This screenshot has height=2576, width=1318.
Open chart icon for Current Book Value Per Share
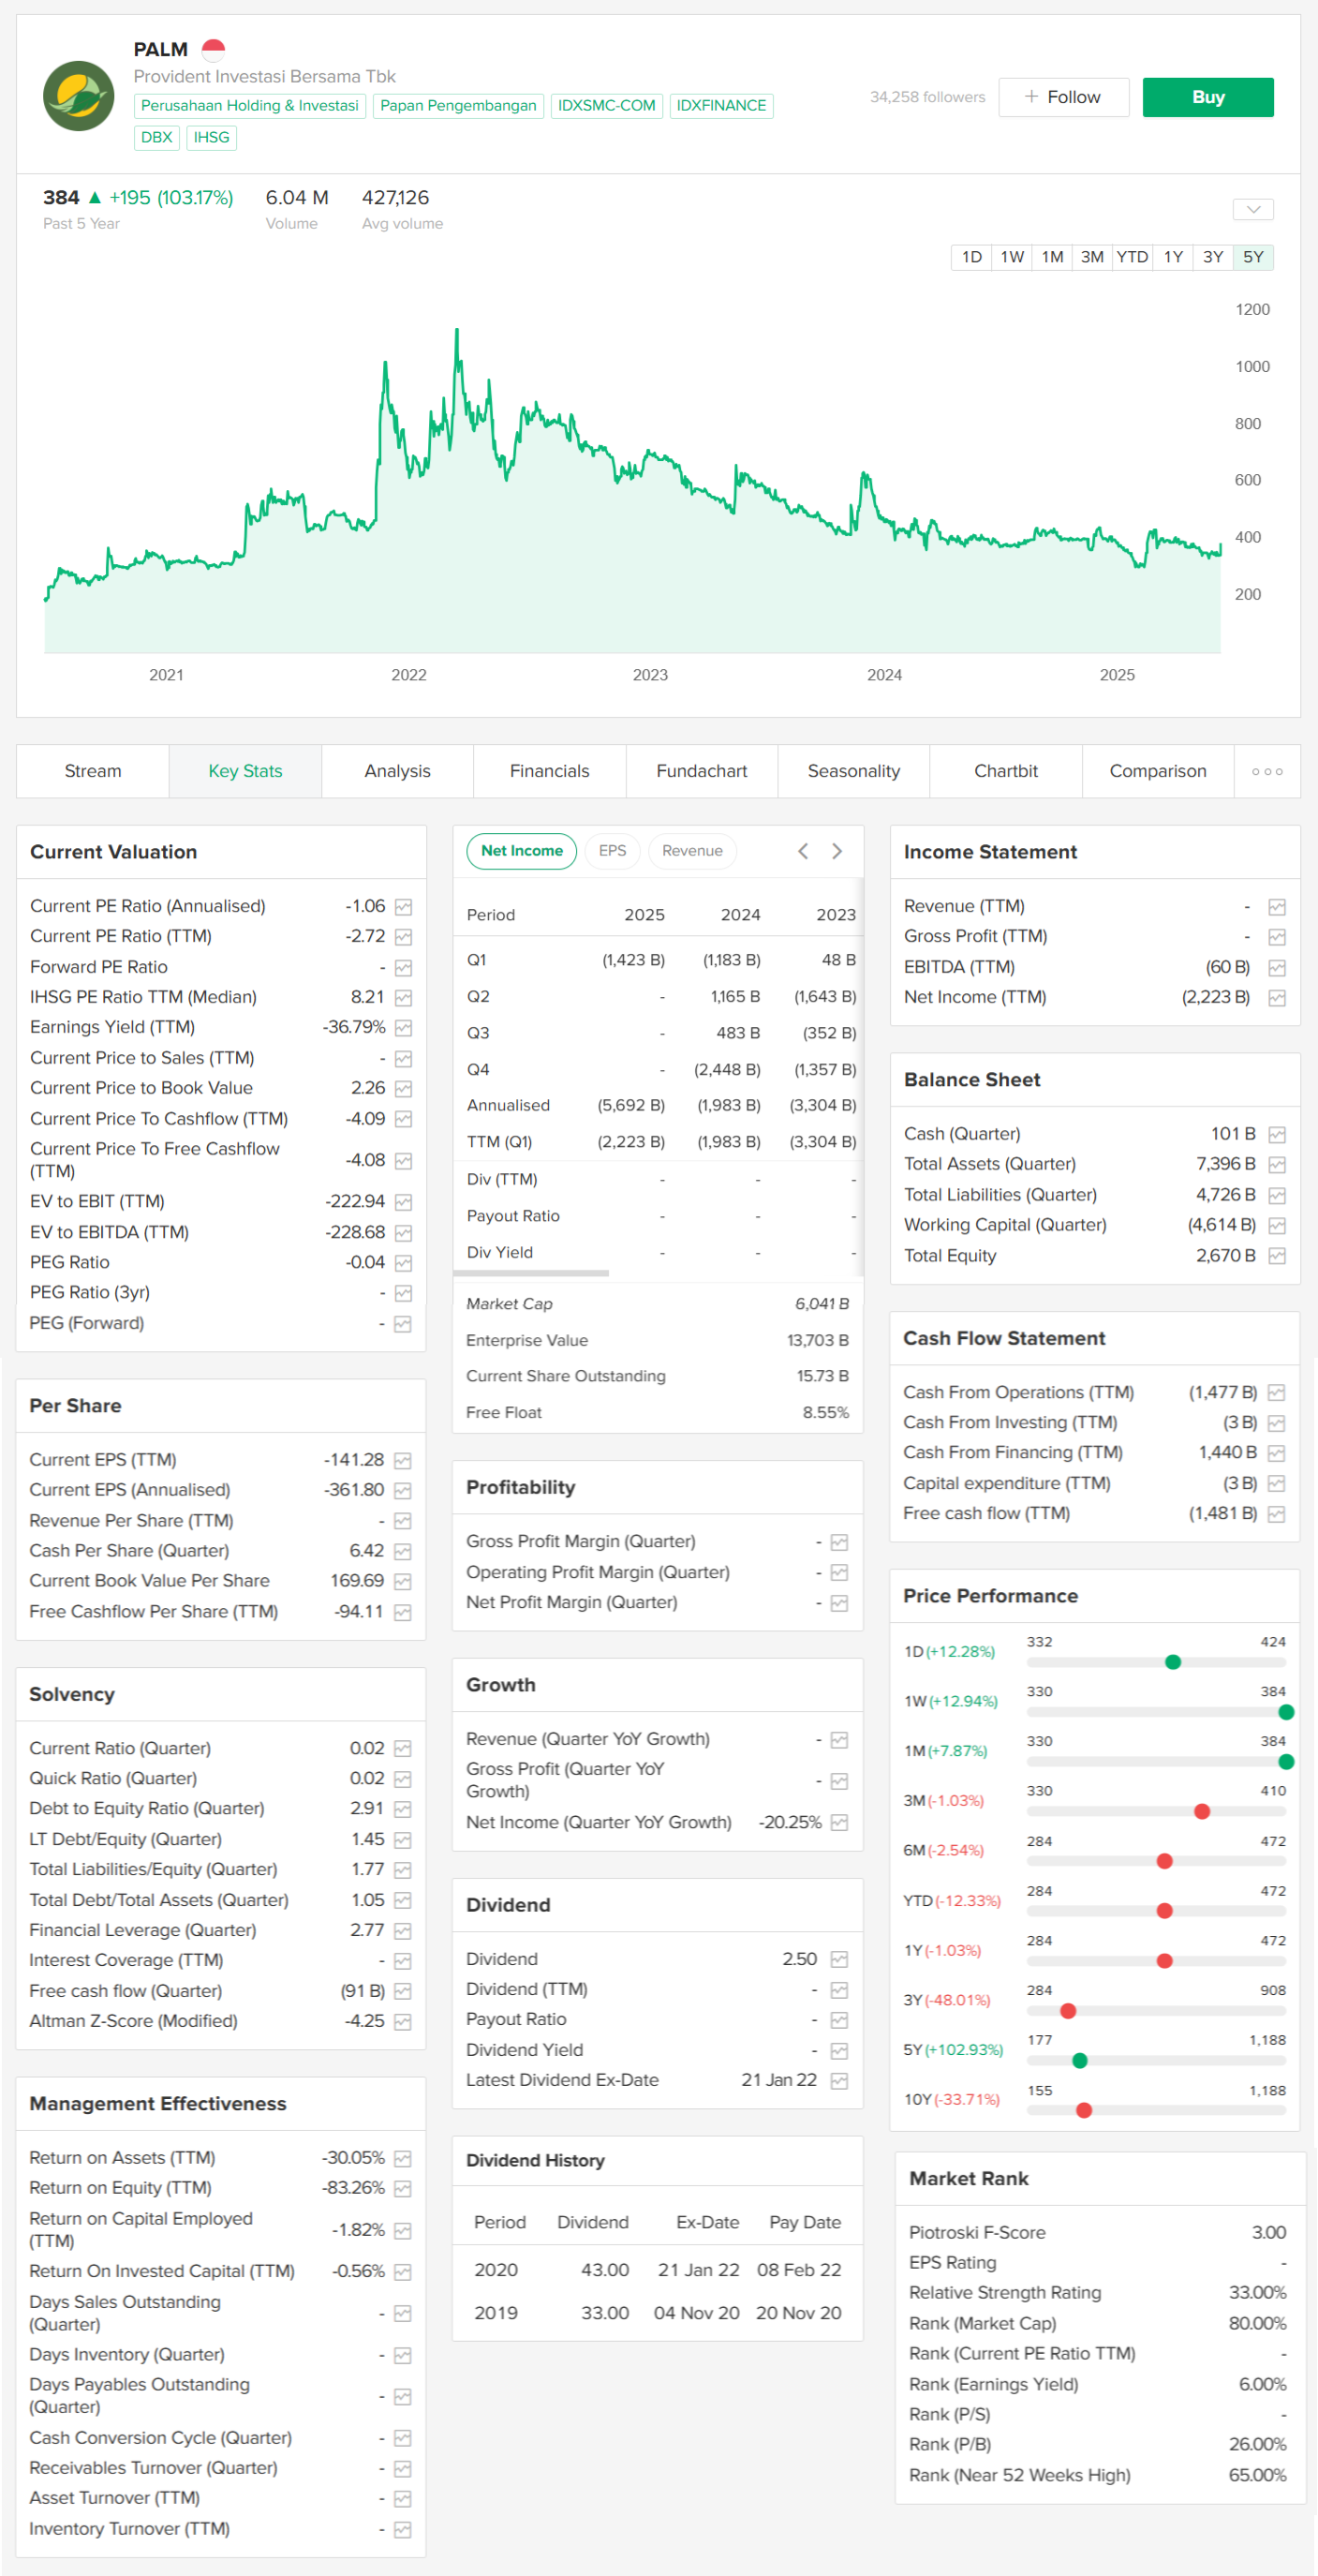(x=403, y=1582)
